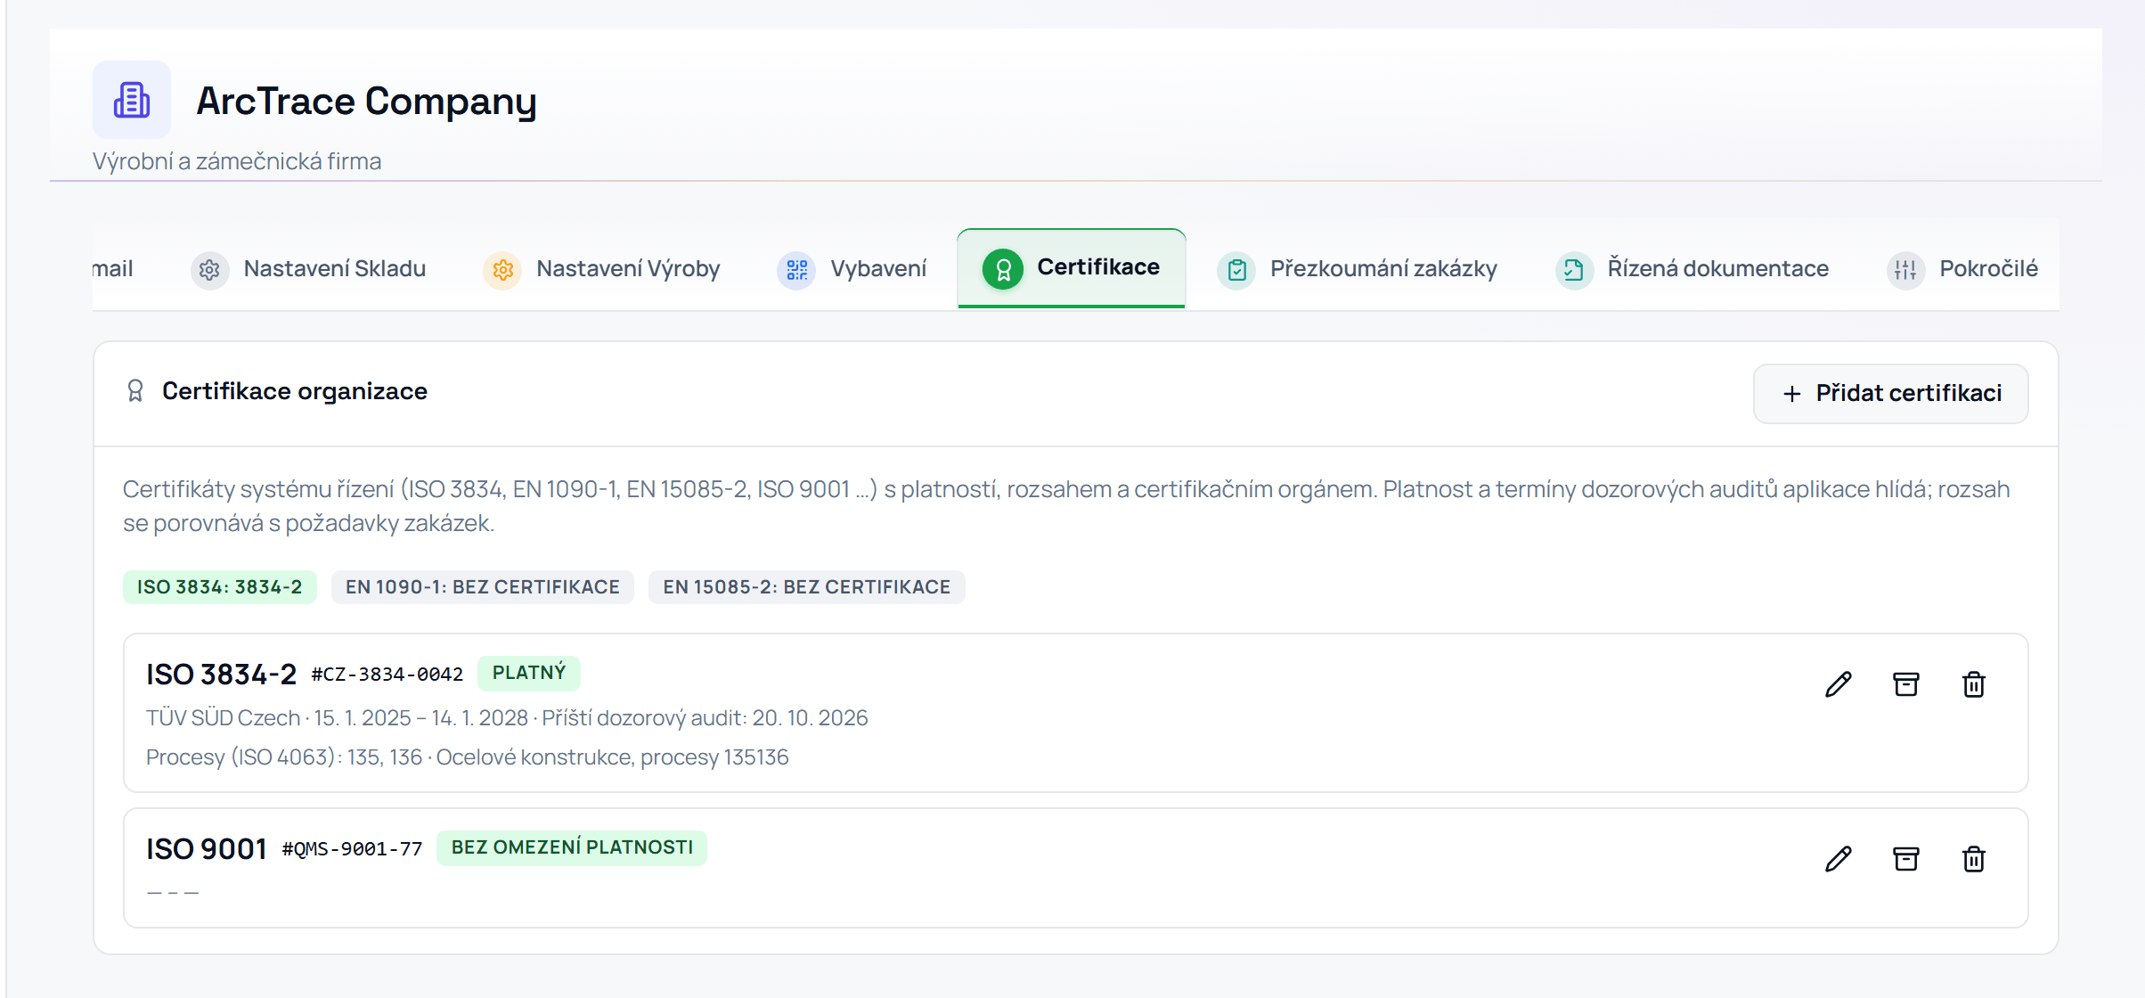Viewport: 2145px width, 998px height.
Task: Click the orange Nastavení Výroby gear icon
Action: pos(502,269)
